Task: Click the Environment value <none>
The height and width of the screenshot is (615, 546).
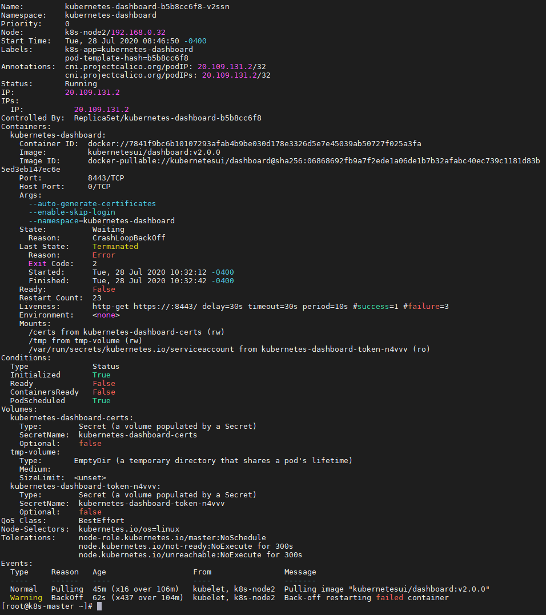Action: point(106,315)
